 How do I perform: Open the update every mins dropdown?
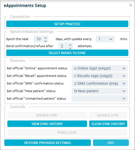[105, 39]
